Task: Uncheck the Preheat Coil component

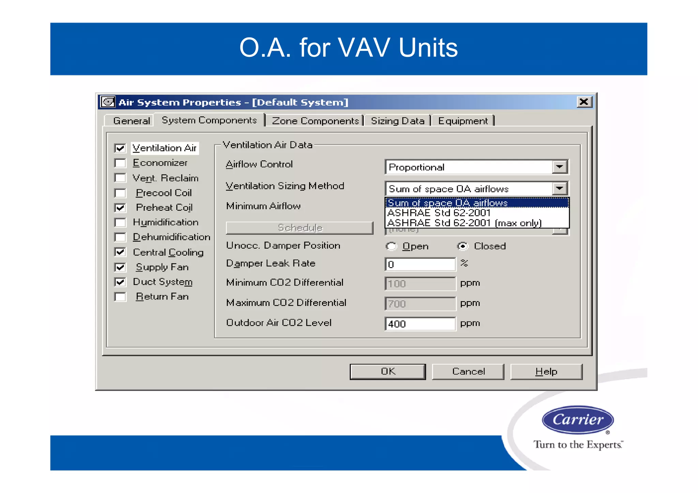Action: [120, 208]
